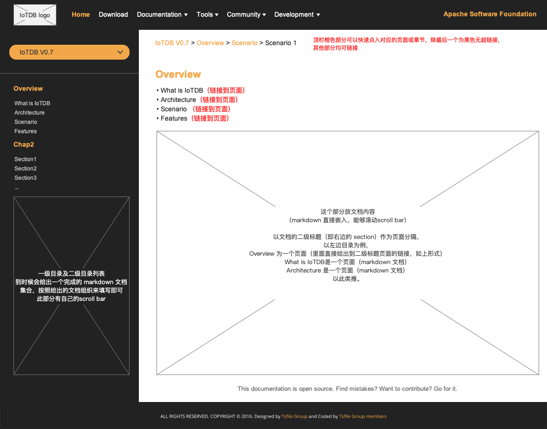Open the Development dropdown menu

297,14
